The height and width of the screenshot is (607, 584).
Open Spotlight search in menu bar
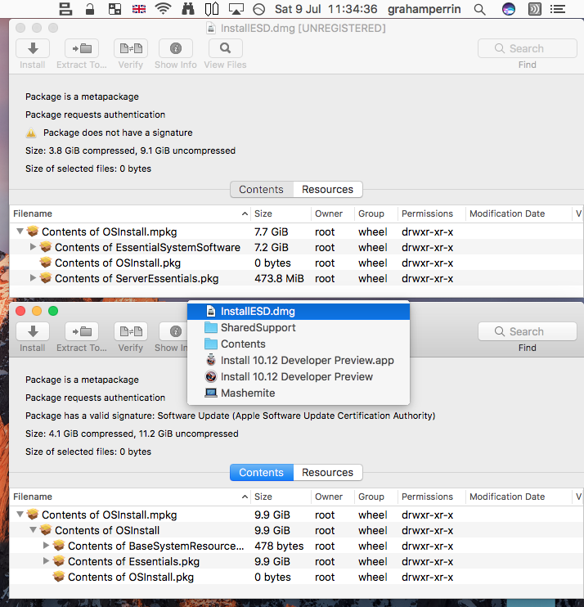(479, 9)
